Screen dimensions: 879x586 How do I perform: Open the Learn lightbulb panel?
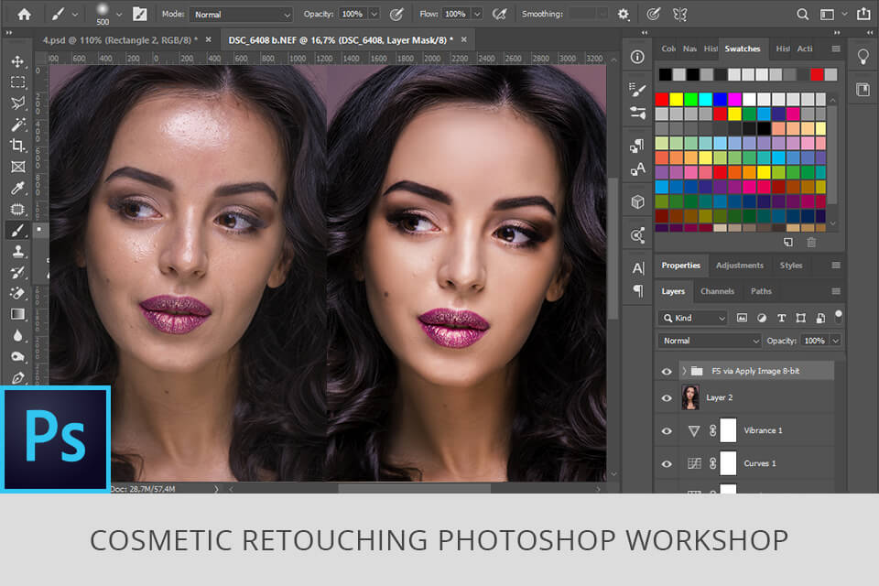click(x=863, y=57)
